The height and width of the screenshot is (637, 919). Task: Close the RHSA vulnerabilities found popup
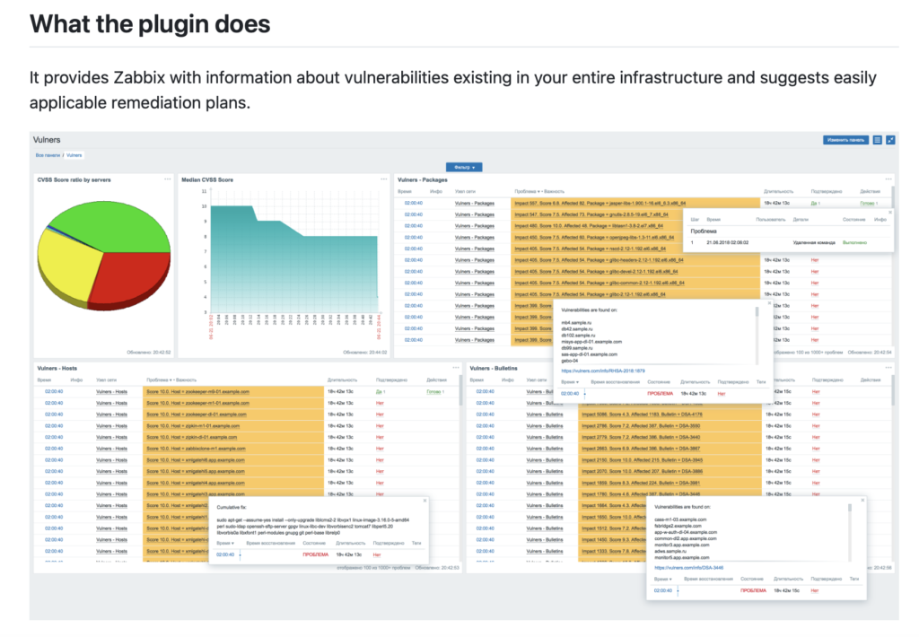point(769,303)
